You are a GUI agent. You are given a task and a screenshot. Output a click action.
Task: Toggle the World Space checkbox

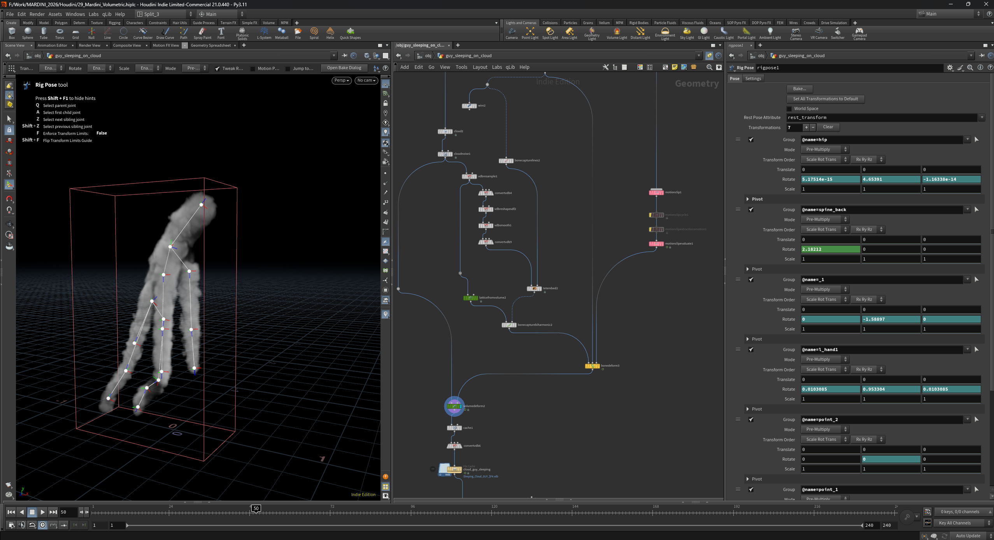point(789,109)
